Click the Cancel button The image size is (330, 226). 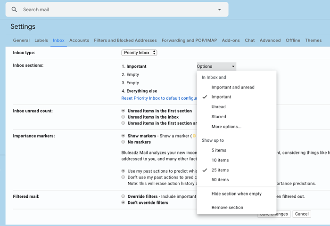point(302,214)
